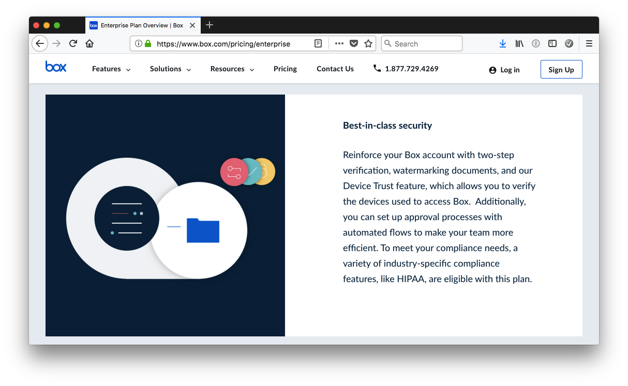The height and width of the screenshot is (386, 628).
Task: Click the Best-in-class security heading
Action: (387, 126)
